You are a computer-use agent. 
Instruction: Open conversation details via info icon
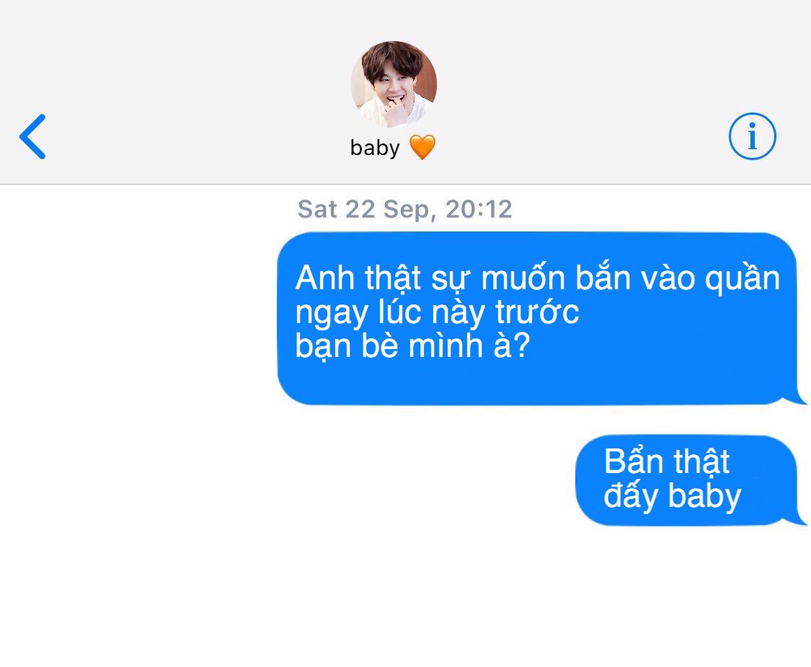click(x=752, y=136)
